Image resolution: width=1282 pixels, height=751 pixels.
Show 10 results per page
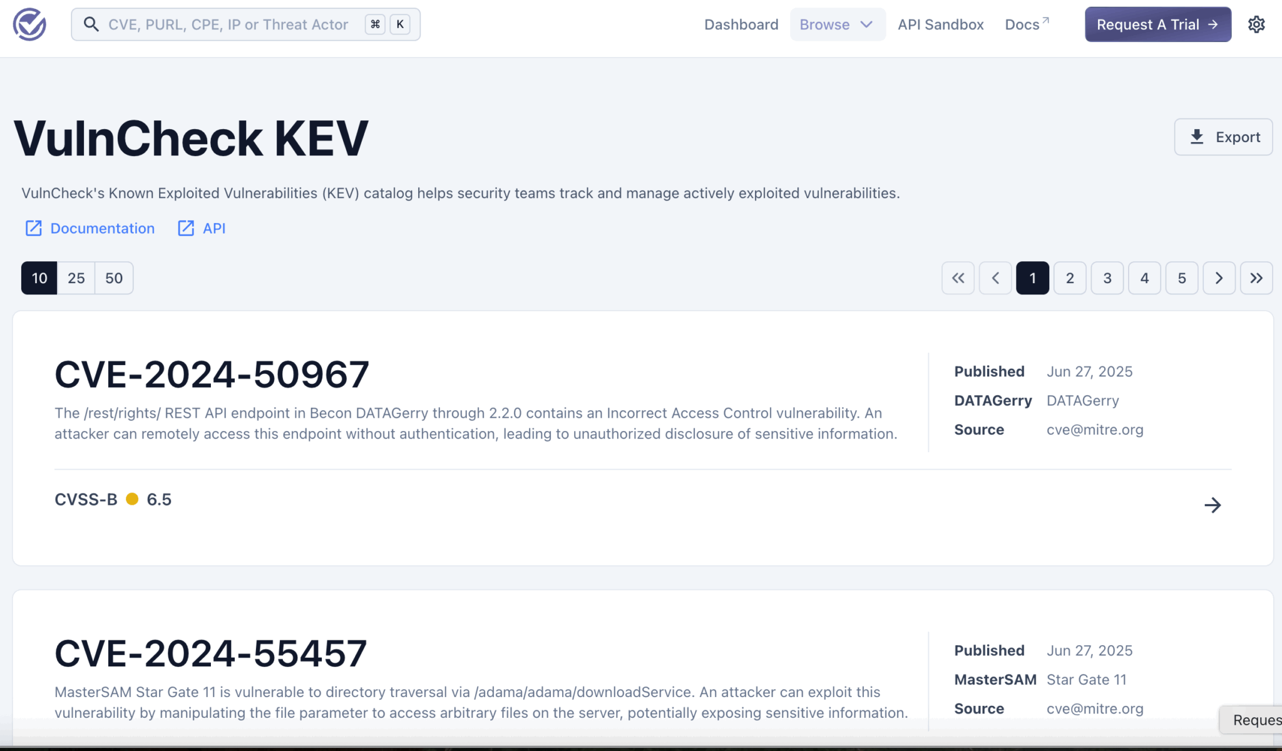39,278
